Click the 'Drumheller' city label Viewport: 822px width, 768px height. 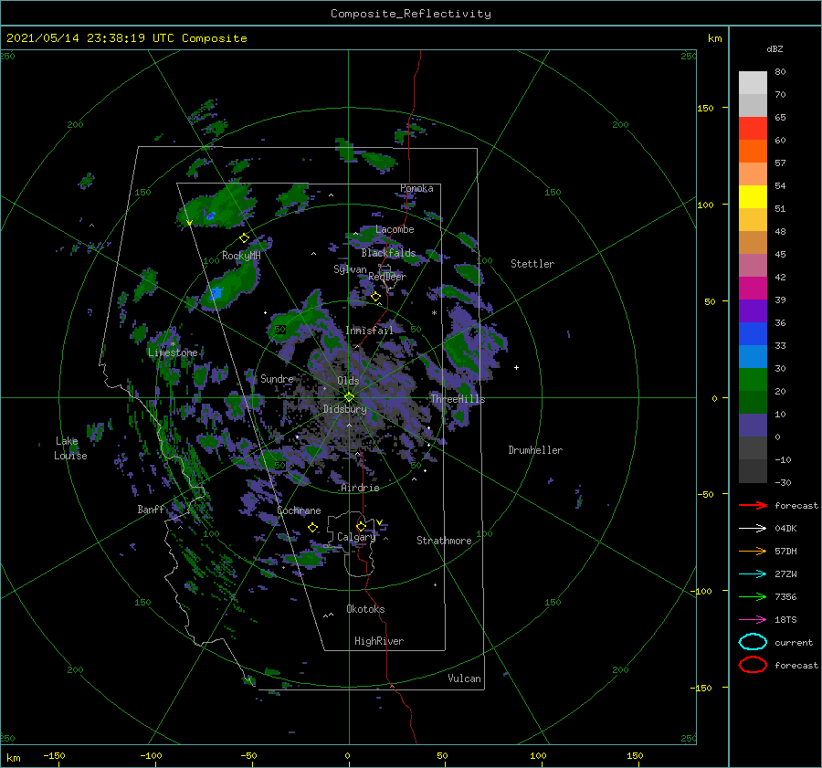coord(535,450)
